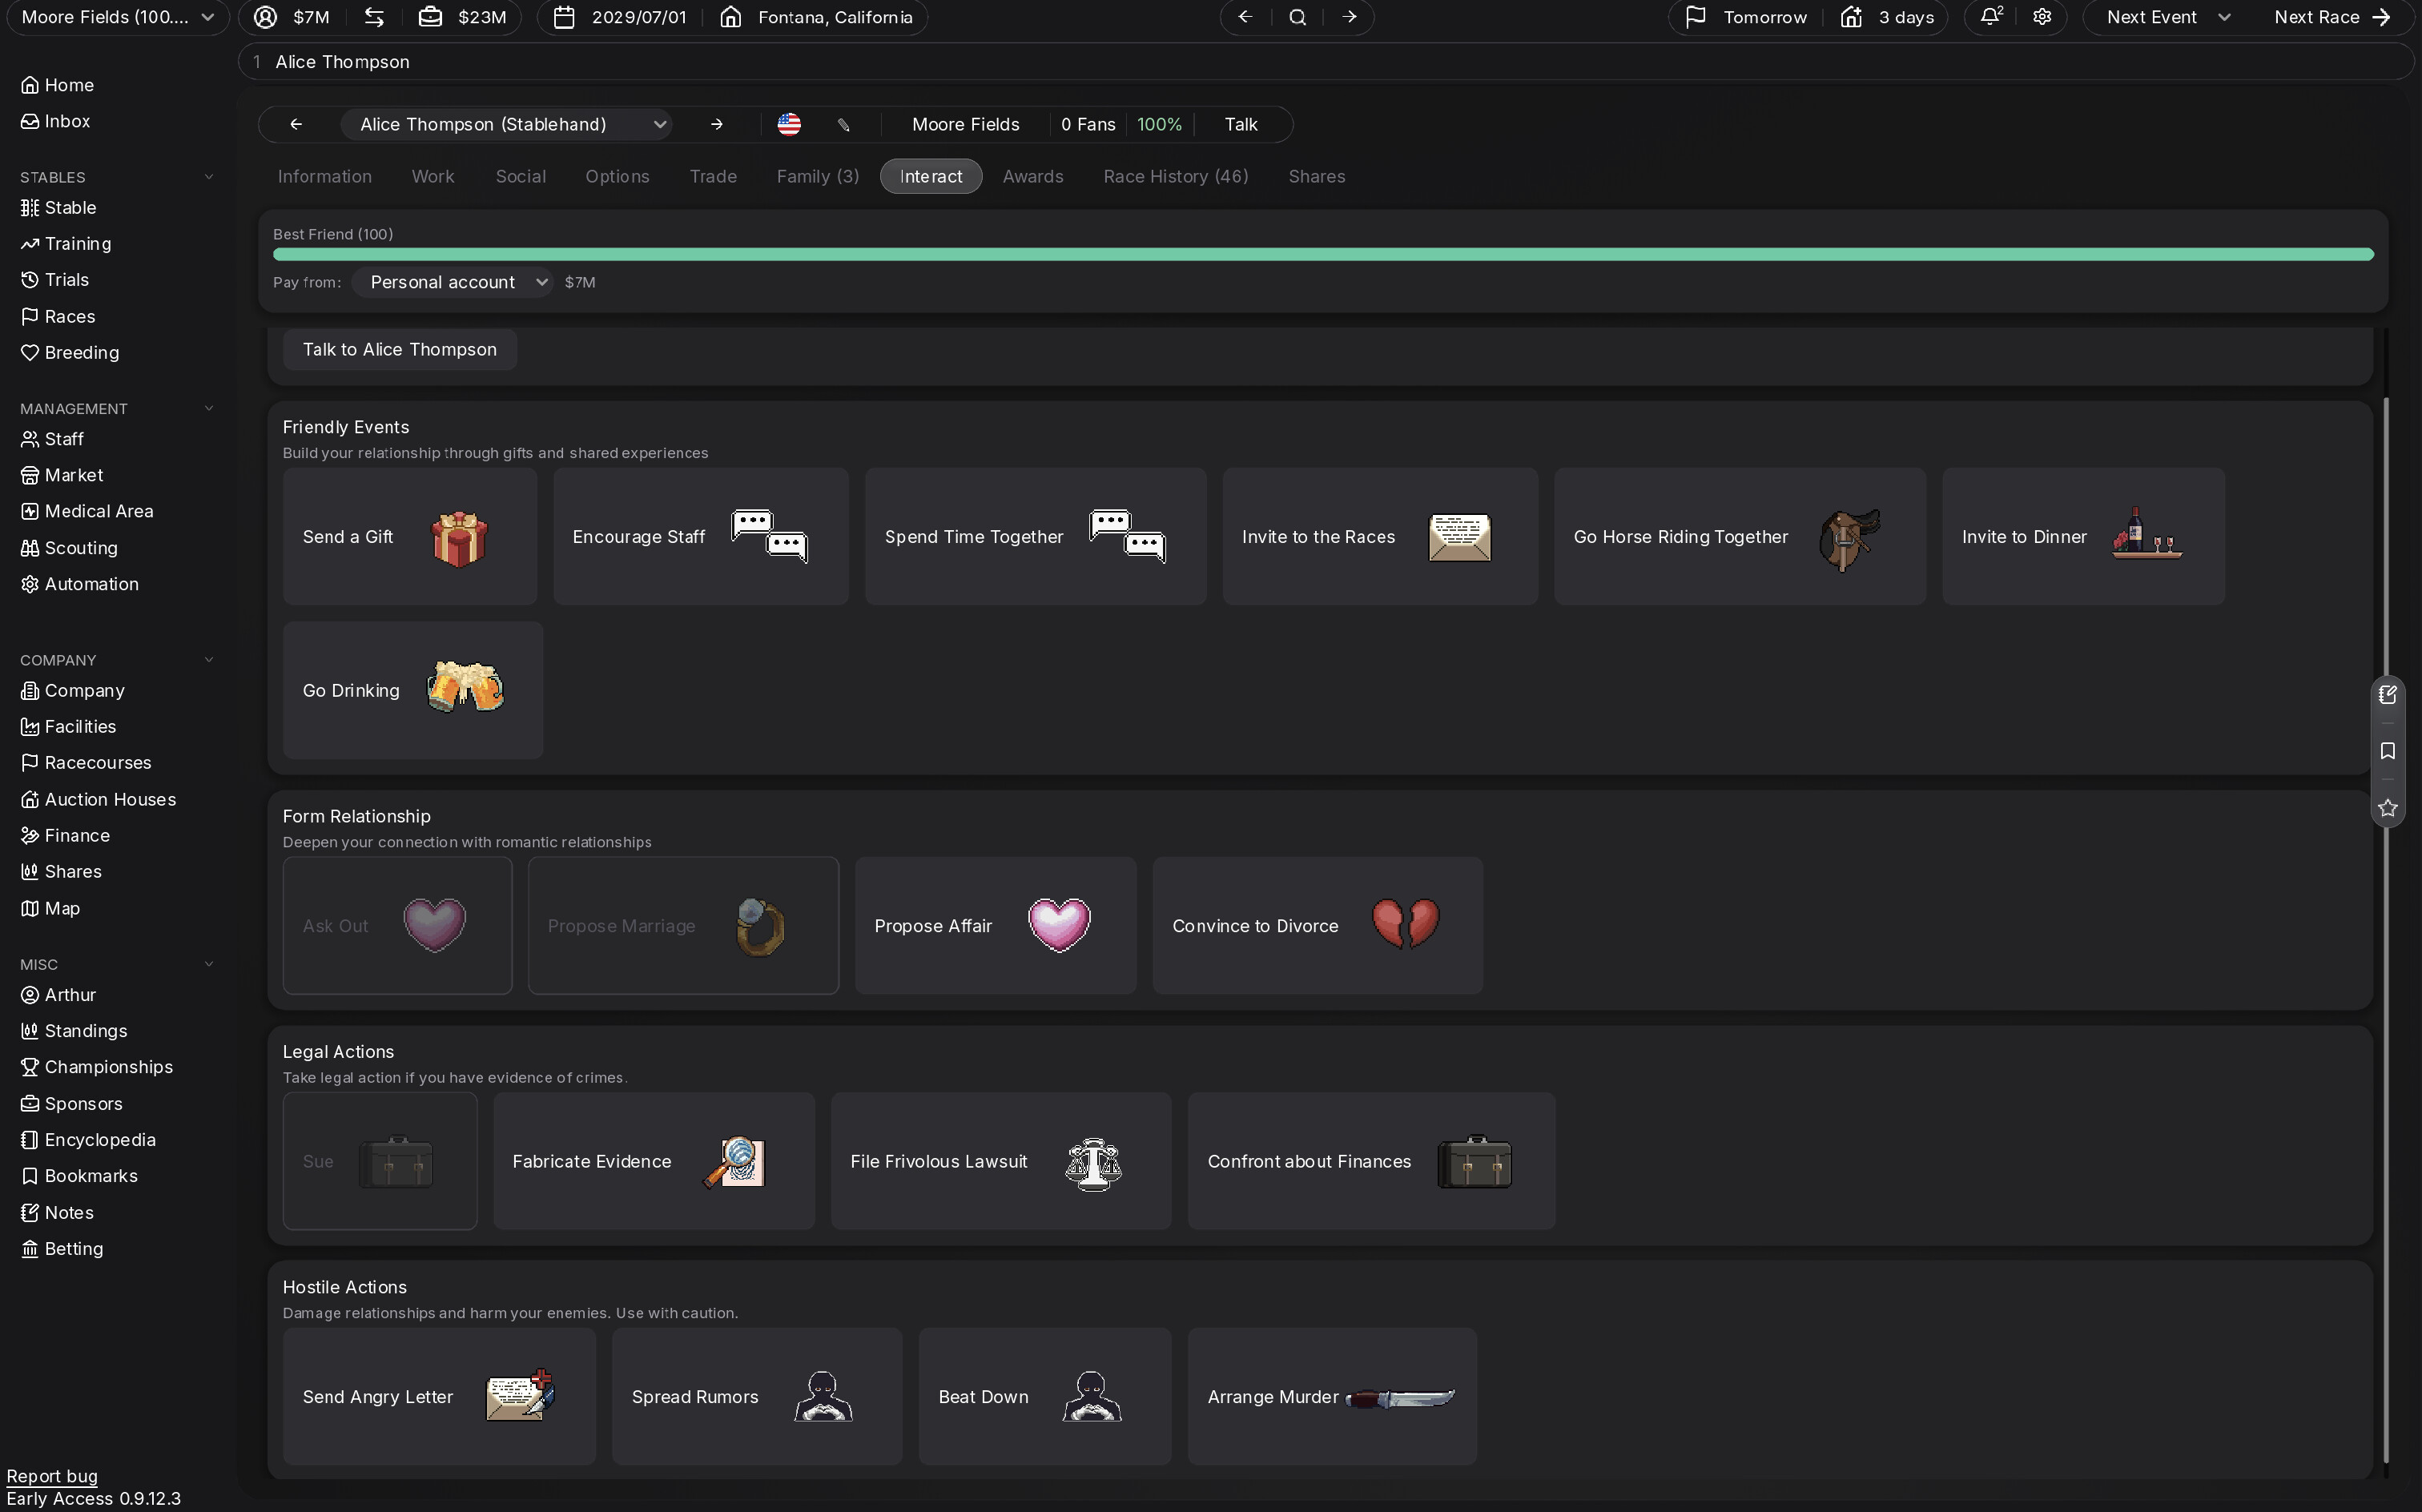Click the Send a Gift card
This screenshot has width=2422, height=1512.
coord(410,537)
